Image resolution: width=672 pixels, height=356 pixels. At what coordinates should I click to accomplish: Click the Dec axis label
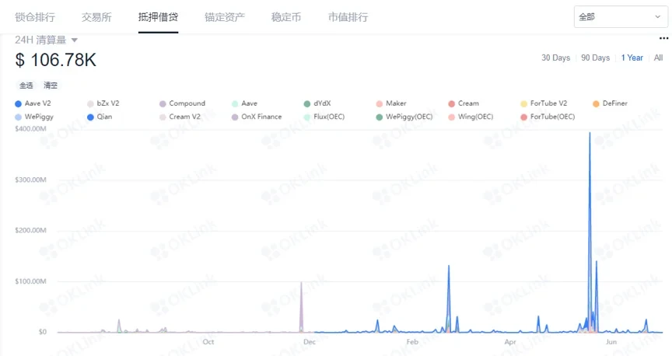coord(310,342)
